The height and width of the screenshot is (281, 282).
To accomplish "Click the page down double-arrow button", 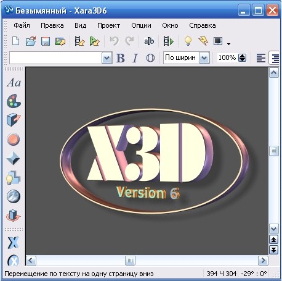I will [x=274, y=250].
